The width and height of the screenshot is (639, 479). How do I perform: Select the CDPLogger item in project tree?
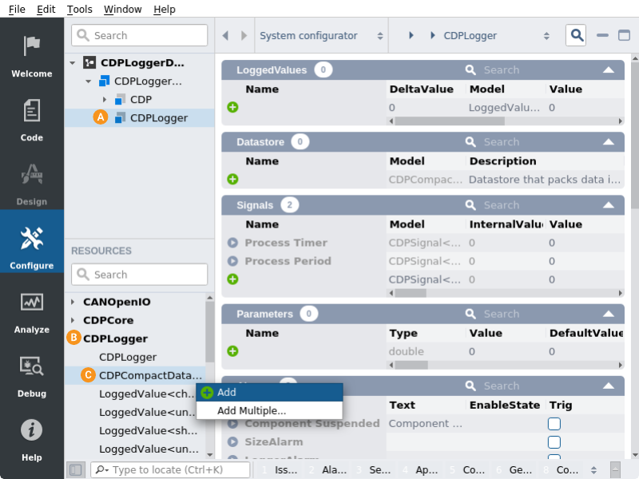click(x=158, y=118)
